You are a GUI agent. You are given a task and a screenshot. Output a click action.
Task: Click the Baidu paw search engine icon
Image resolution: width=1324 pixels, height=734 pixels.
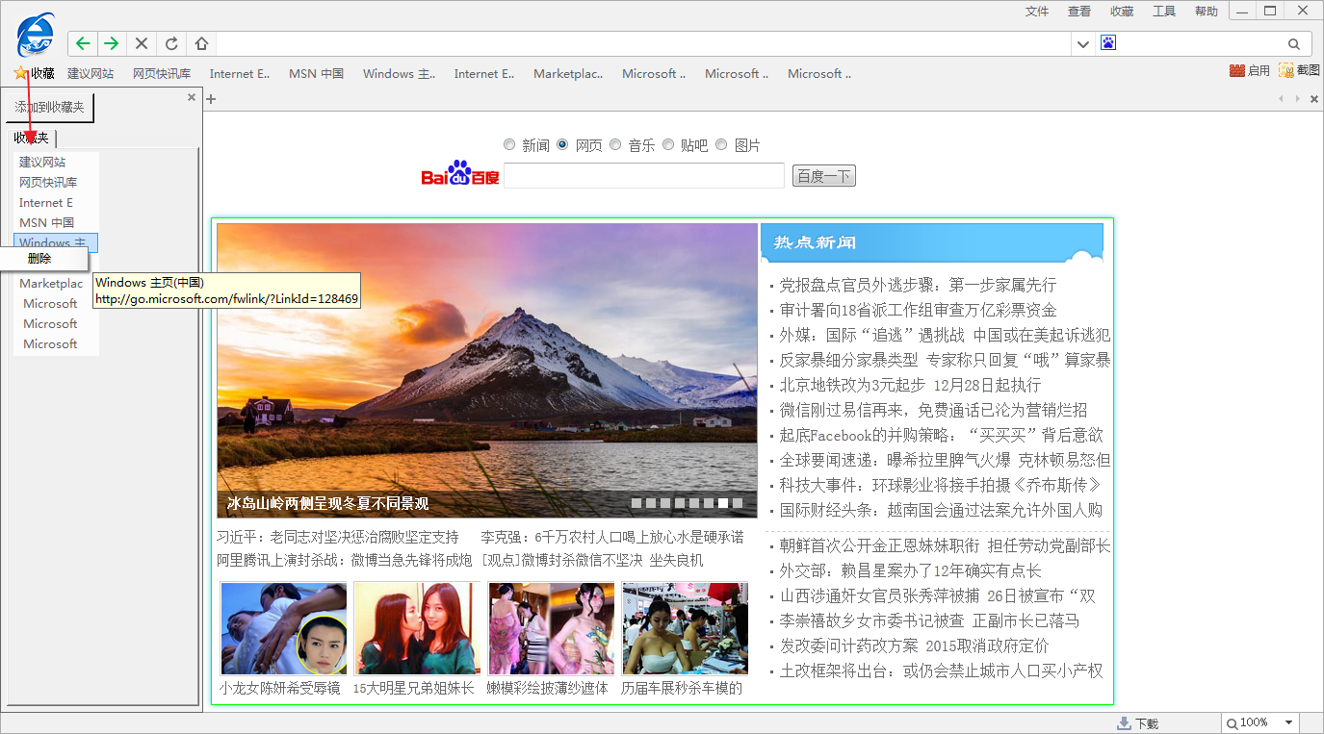1108,43
